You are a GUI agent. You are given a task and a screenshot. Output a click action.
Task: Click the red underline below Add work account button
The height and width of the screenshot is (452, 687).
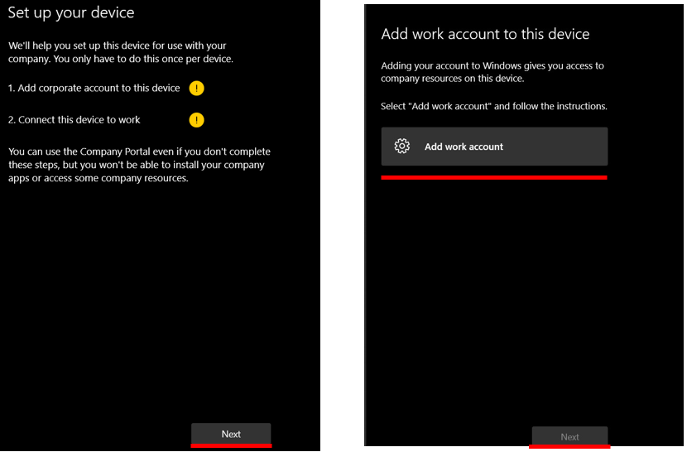(494, 176)
